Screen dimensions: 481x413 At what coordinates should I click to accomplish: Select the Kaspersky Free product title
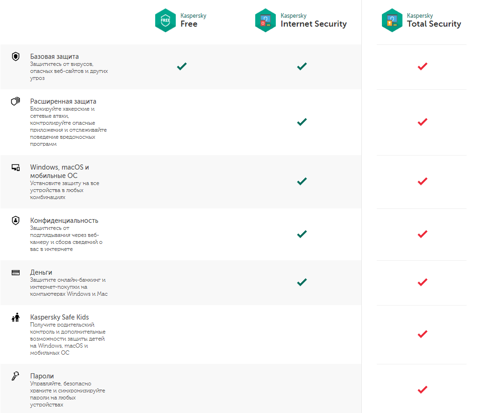[x=193, y=20]
